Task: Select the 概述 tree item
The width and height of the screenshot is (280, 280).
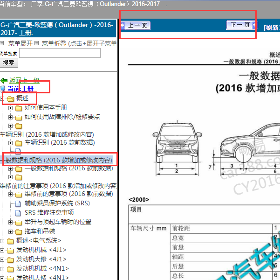Action: tap(22, 98)
